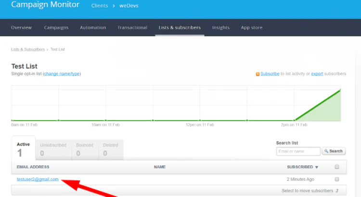Switch to the Deleted tab
361x197 pixels.
coord(111,149)
